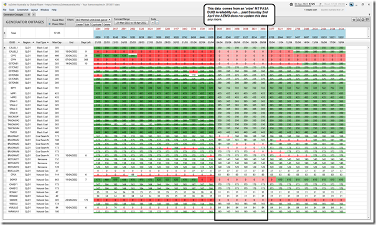The image size is (376, 225).
Task: Open the Forecast Range date selector
Action: (x=131, y=22)
